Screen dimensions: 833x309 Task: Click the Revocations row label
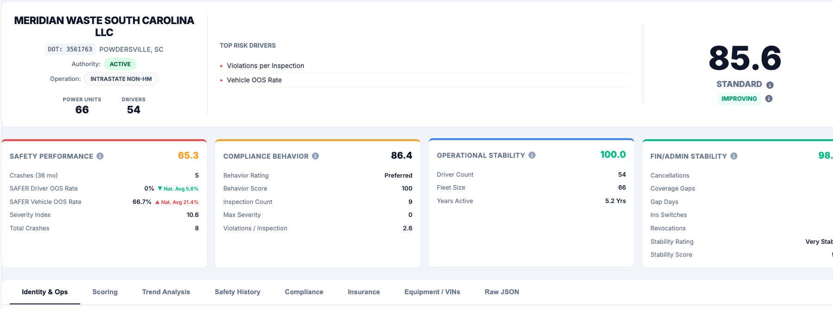pos(668,228)
